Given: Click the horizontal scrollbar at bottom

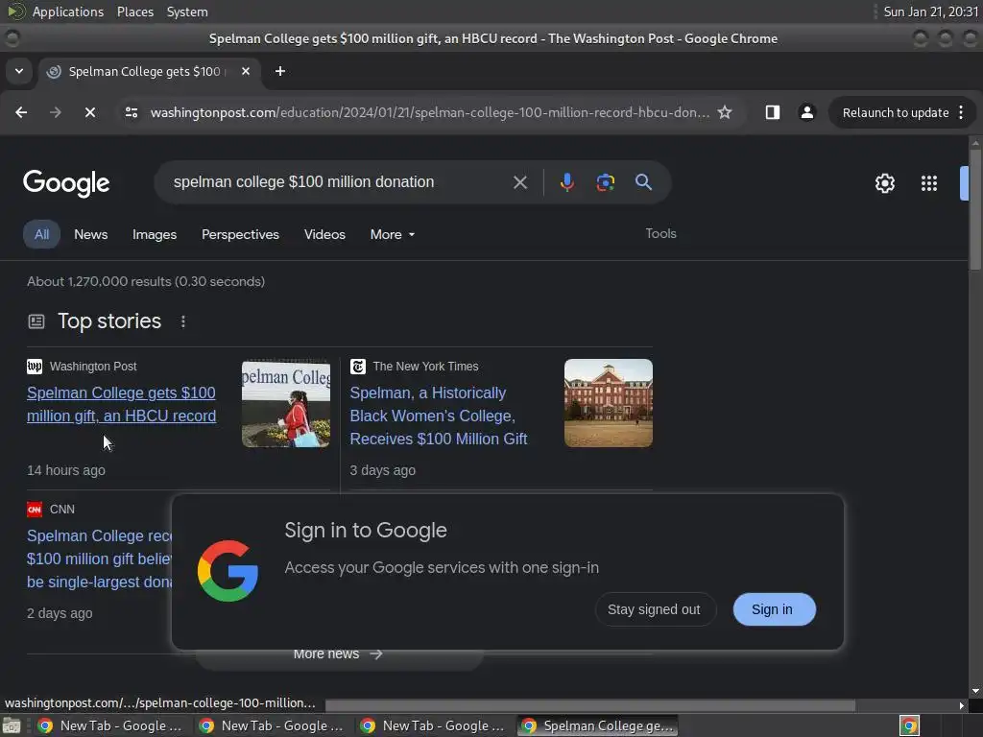Looking at the screenshot, I should pyautogui.click(x=590, y=705).
